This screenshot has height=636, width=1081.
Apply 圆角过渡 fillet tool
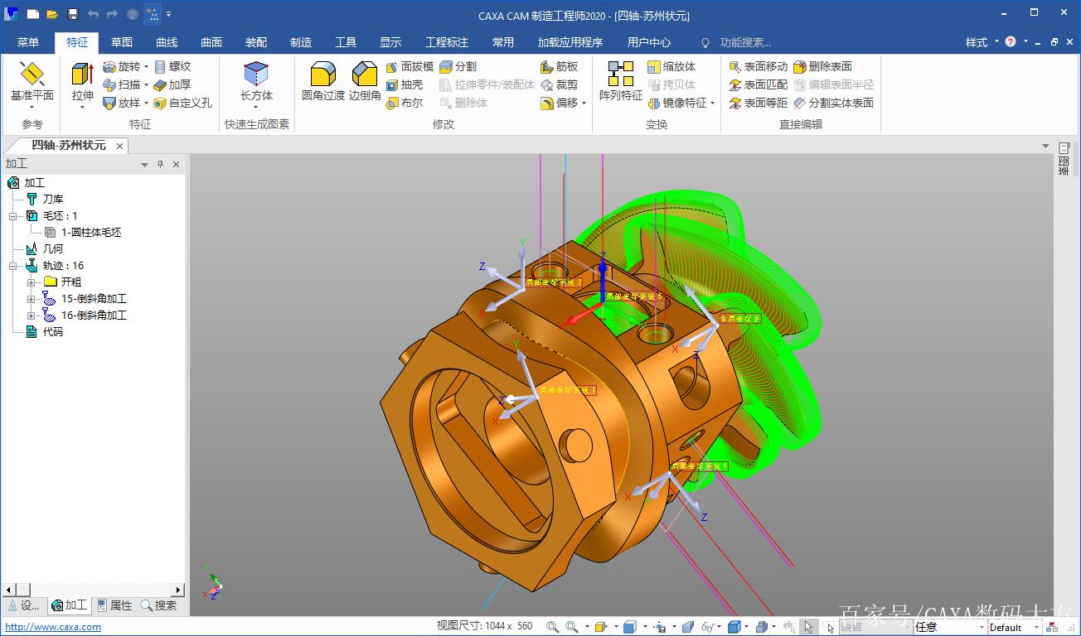[x=322, y=81]
